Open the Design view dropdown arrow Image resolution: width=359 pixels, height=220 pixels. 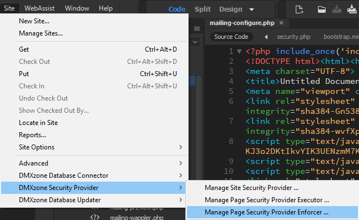pyautogui.click(x=251, y=9)
